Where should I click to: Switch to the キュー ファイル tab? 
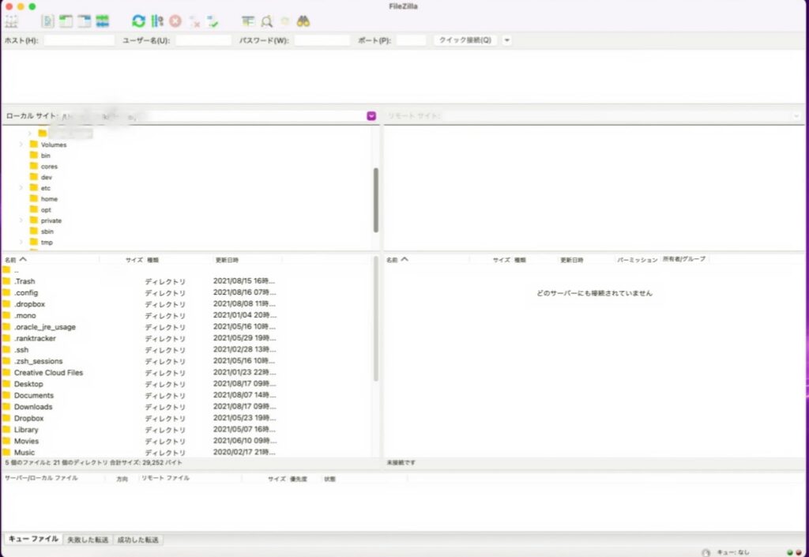point(33,539)
